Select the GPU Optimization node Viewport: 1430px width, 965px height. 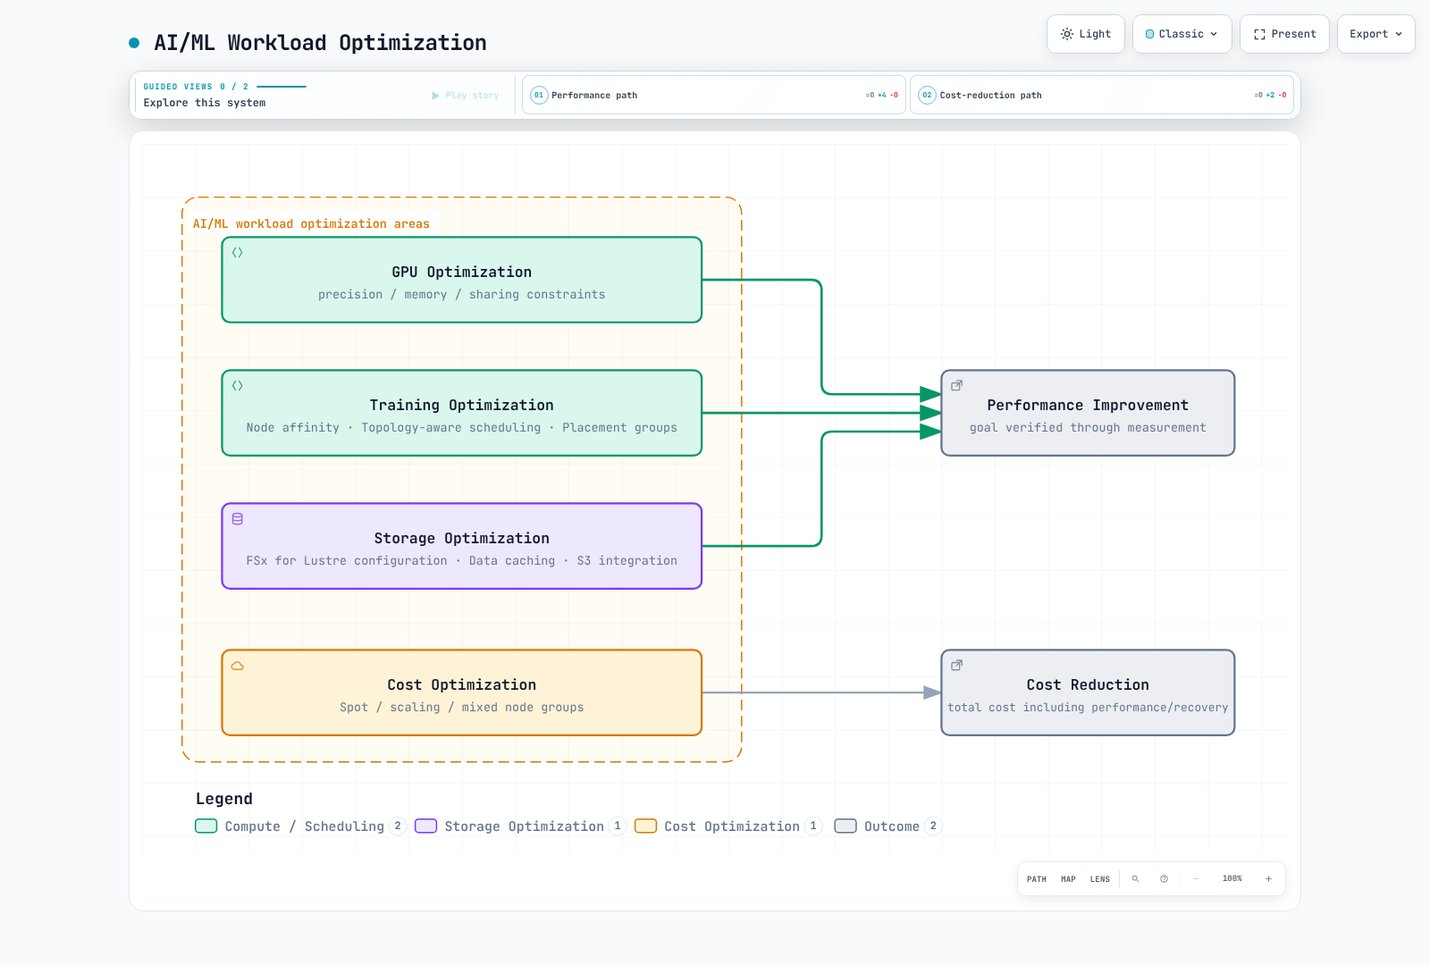[x=462, y=280]
